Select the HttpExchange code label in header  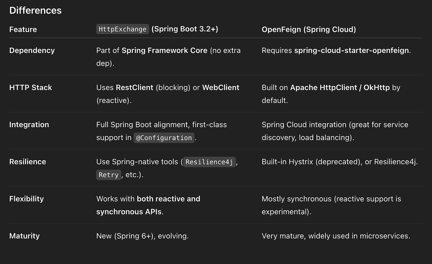coord(123,29)
